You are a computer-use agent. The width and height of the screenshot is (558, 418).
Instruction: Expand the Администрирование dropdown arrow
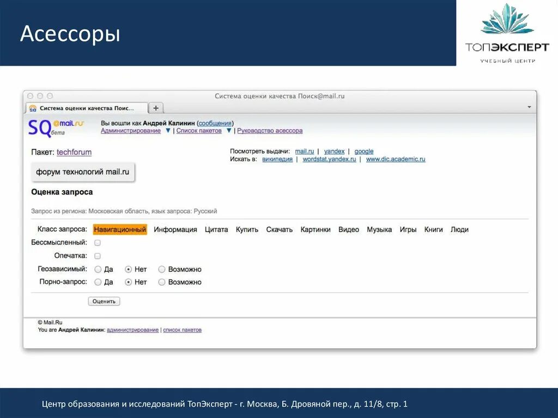(x=168, y=131)
